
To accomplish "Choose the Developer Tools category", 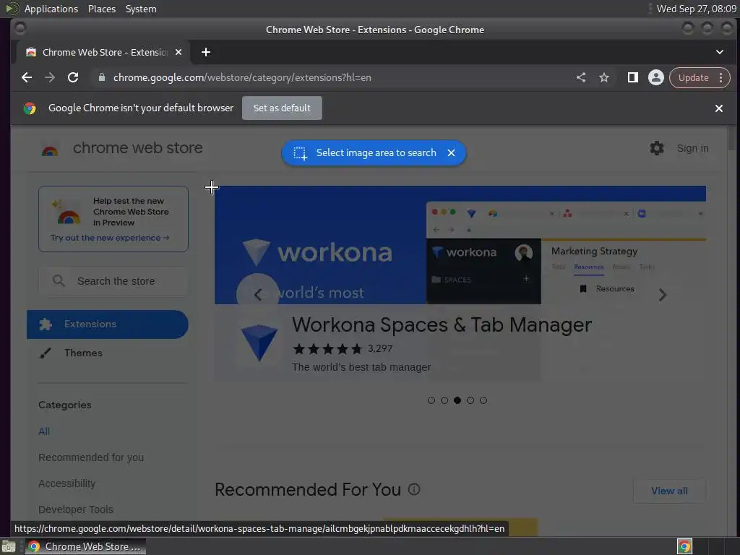I will (x=76, y=509).
